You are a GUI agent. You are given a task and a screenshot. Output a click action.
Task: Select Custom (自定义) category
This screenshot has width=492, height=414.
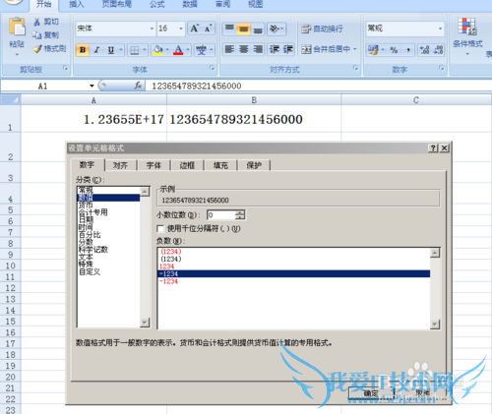click(x=90, y=271)
